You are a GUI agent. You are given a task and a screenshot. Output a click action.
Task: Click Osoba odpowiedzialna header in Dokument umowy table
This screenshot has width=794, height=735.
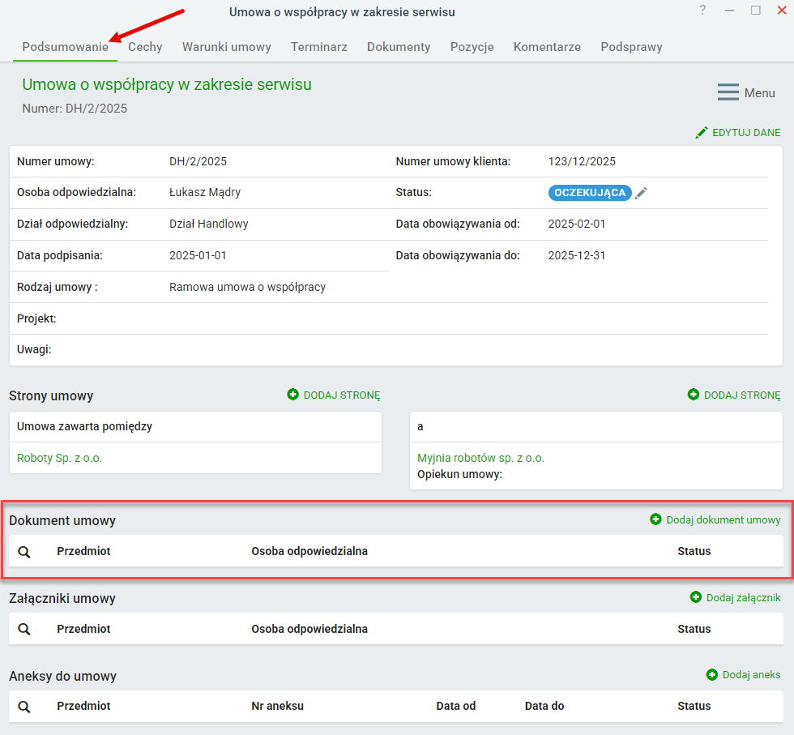(x=309, y=551)
